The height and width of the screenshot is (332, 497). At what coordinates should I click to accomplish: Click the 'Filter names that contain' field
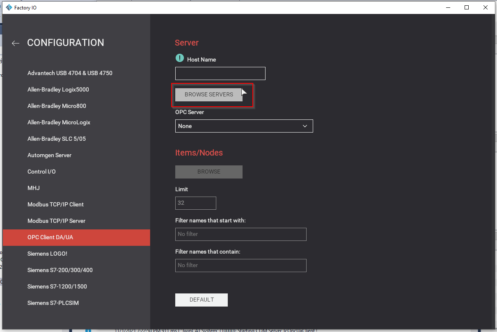[241, 266]
